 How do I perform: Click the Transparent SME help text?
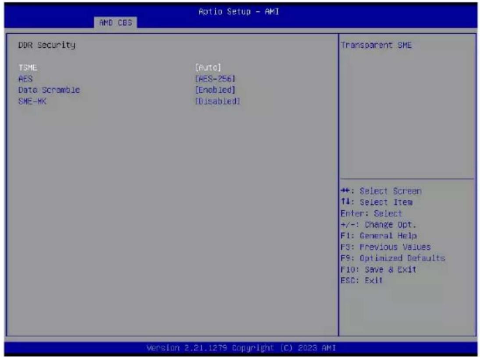376,45
